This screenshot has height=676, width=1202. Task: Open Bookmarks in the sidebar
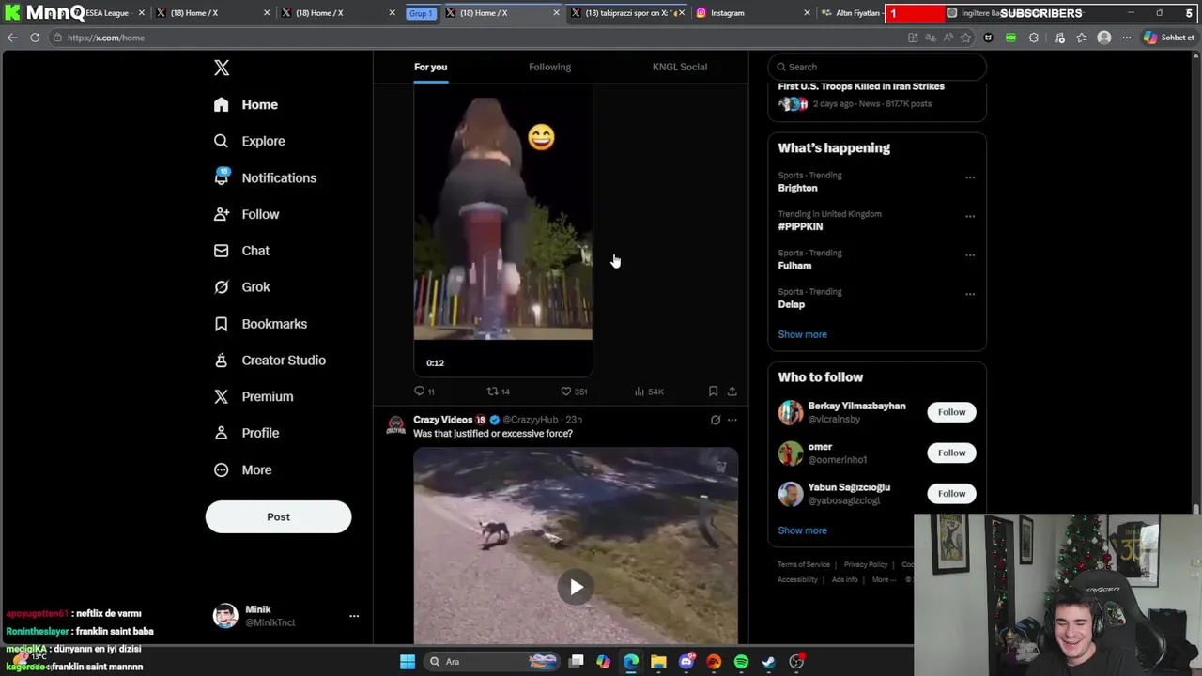[x=261, y=324]
